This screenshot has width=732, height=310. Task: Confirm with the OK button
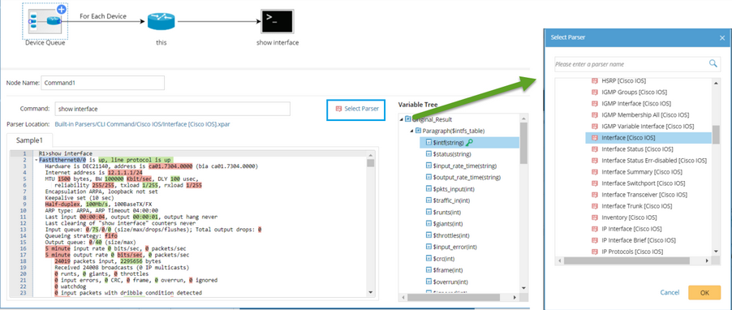tap(704, 293)
